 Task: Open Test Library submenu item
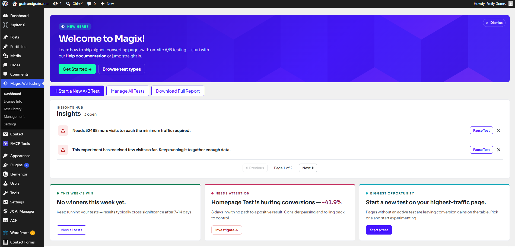point(12,109)
